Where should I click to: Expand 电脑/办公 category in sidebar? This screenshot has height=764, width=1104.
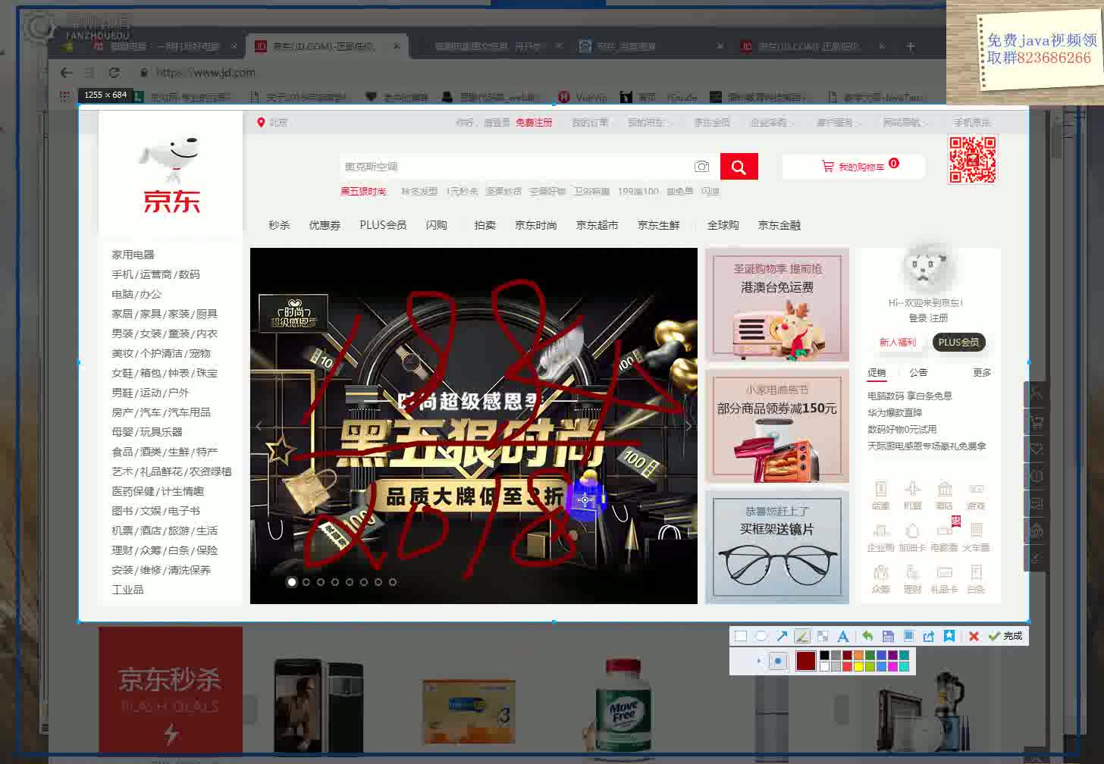(x=136, y=294)
